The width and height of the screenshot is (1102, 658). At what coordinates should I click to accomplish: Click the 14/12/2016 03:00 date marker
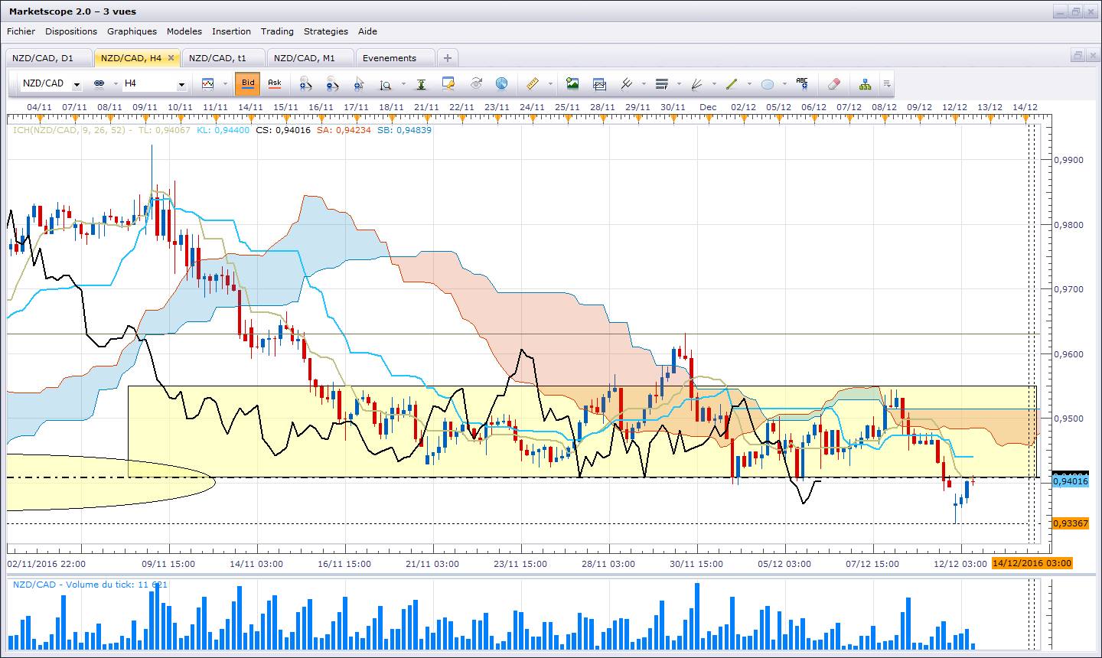click(x=1032, y=563)
